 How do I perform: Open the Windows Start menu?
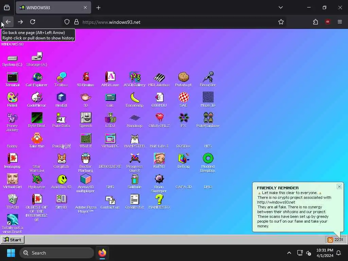[11, 253]
